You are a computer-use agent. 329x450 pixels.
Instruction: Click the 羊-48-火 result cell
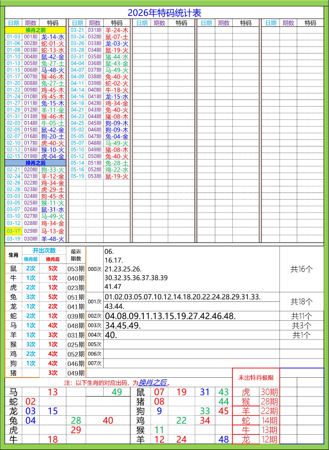point(53,239)
